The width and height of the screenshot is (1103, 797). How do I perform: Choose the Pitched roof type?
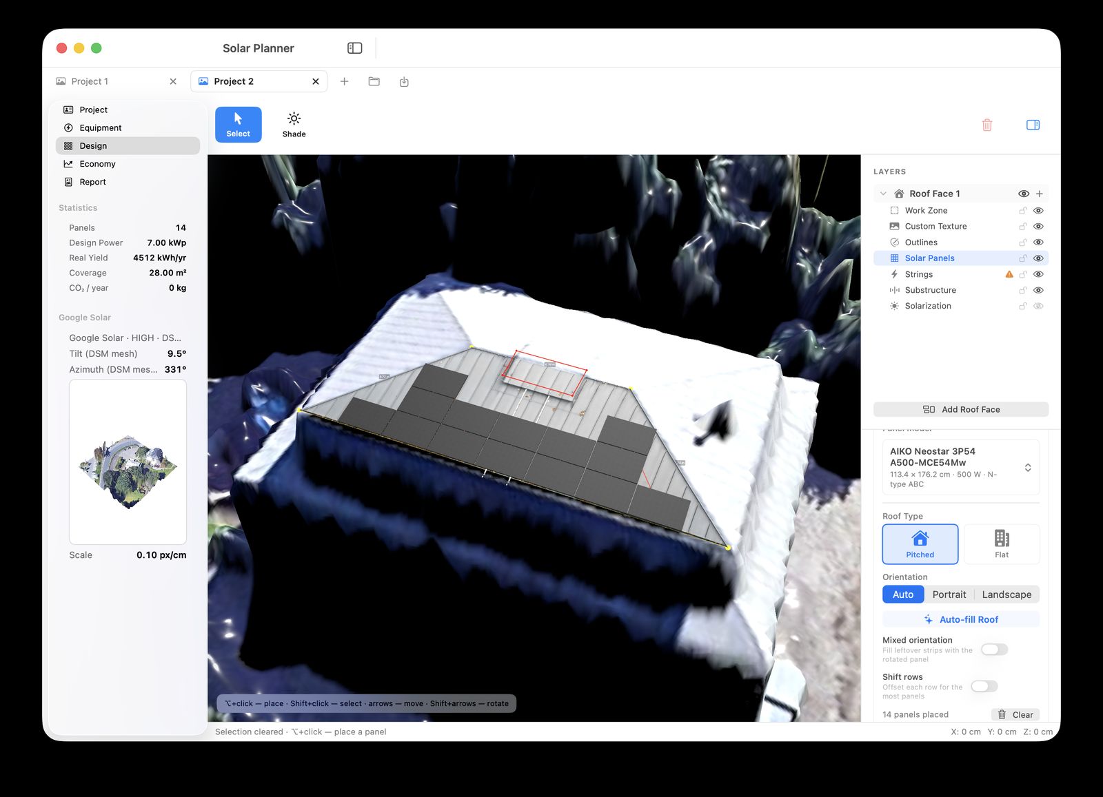920,544
